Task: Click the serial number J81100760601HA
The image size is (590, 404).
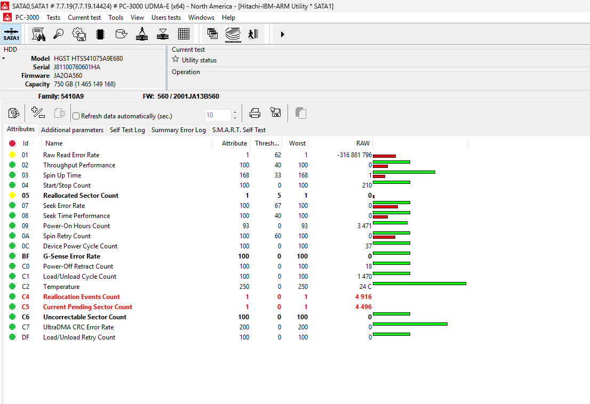Action: pyautogui.click(x=77, y=67)
